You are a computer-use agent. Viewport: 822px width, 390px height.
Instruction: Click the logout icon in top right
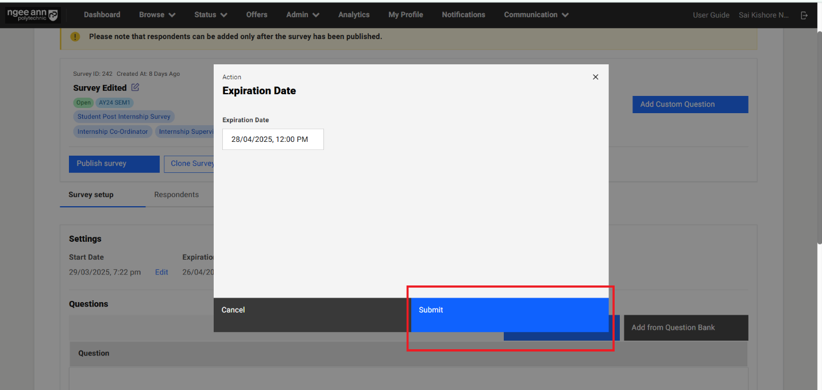pos(804,16)
